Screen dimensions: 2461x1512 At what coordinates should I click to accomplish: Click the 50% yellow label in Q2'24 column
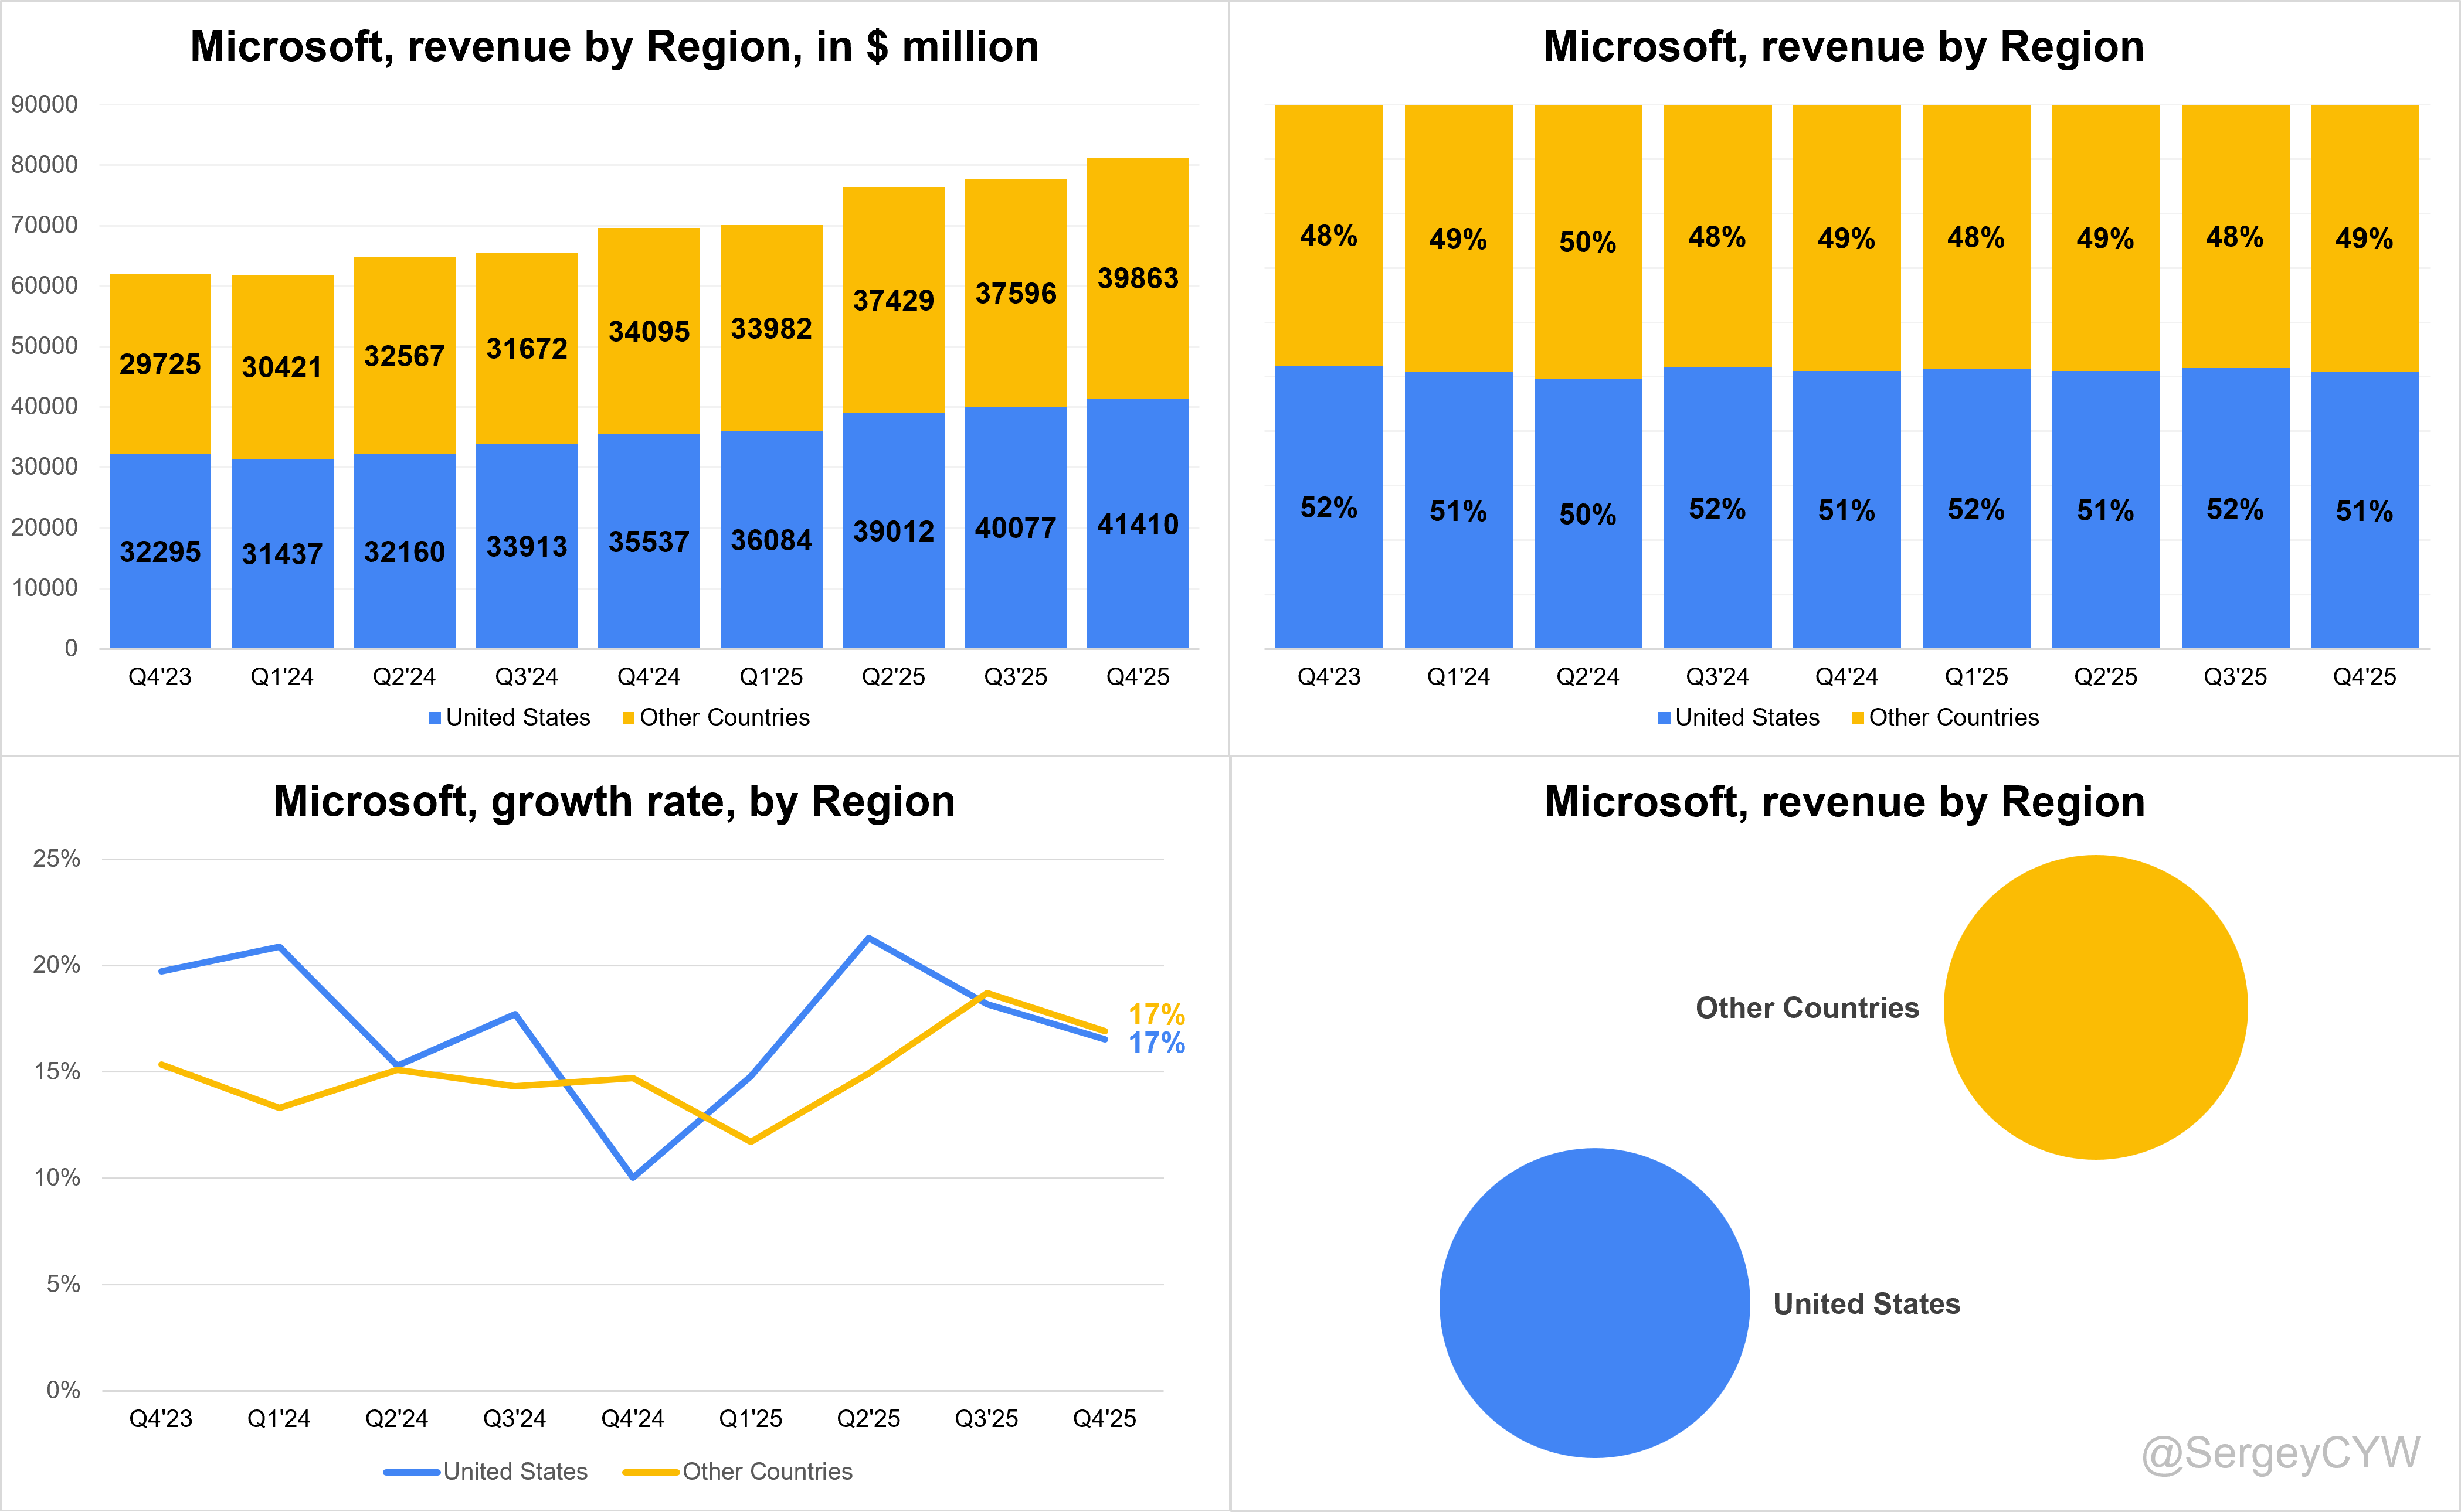pyautogui.click(x=1587, y=242)
